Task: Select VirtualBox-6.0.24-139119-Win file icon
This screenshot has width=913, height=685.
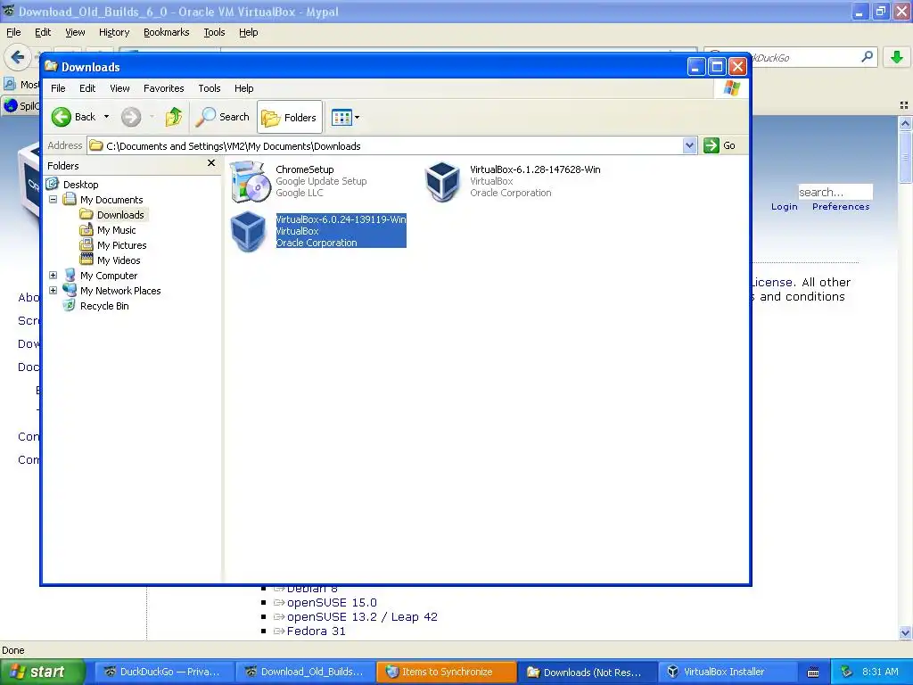Action: (249, 231)
